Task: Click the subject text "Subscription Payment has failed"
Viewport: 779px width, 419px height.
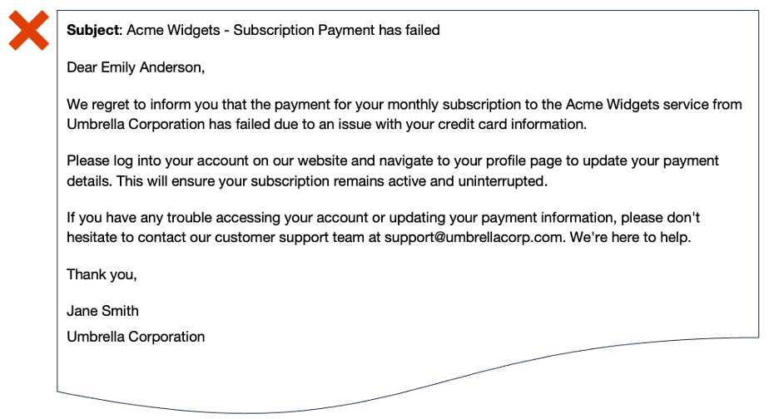Action: tap(336, 31)
